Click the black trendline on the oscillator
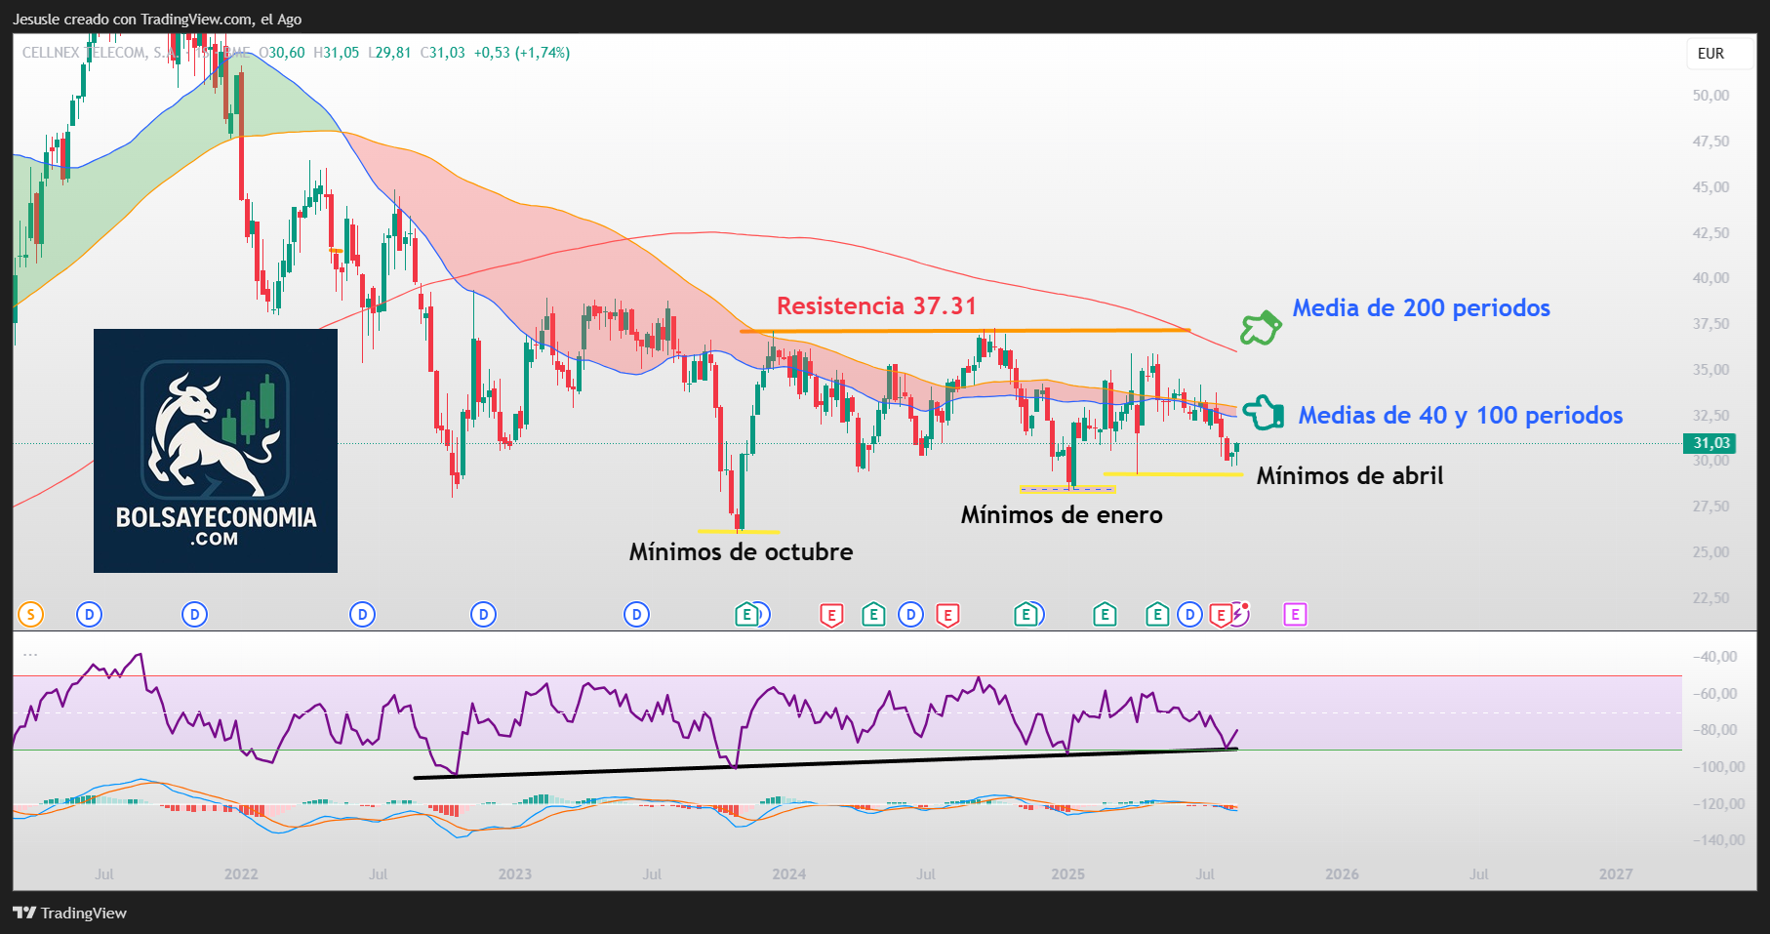The width and height of the screenshot is (1770, 934). [x=825, y=763]
